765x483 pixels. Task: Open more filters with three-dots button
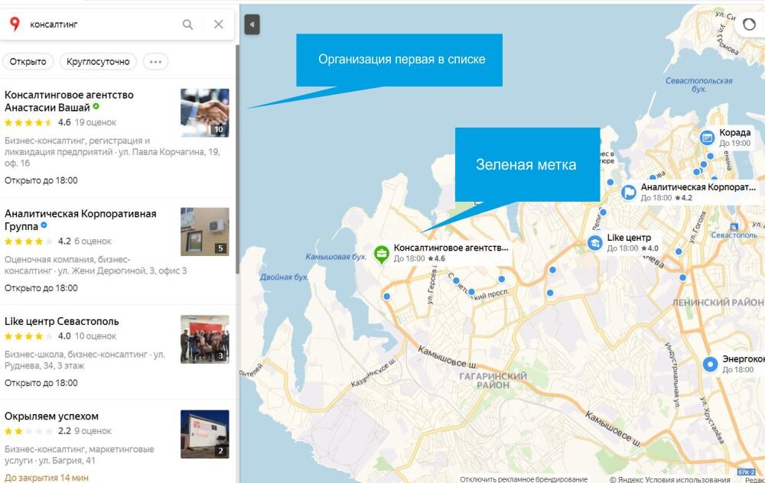pyautogui.click(x=155, y=62)
